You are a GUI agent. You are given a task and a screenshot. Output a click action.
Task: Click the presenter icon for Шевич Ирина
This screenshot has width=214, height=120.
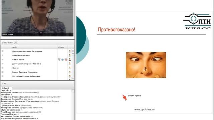[70, 59]
